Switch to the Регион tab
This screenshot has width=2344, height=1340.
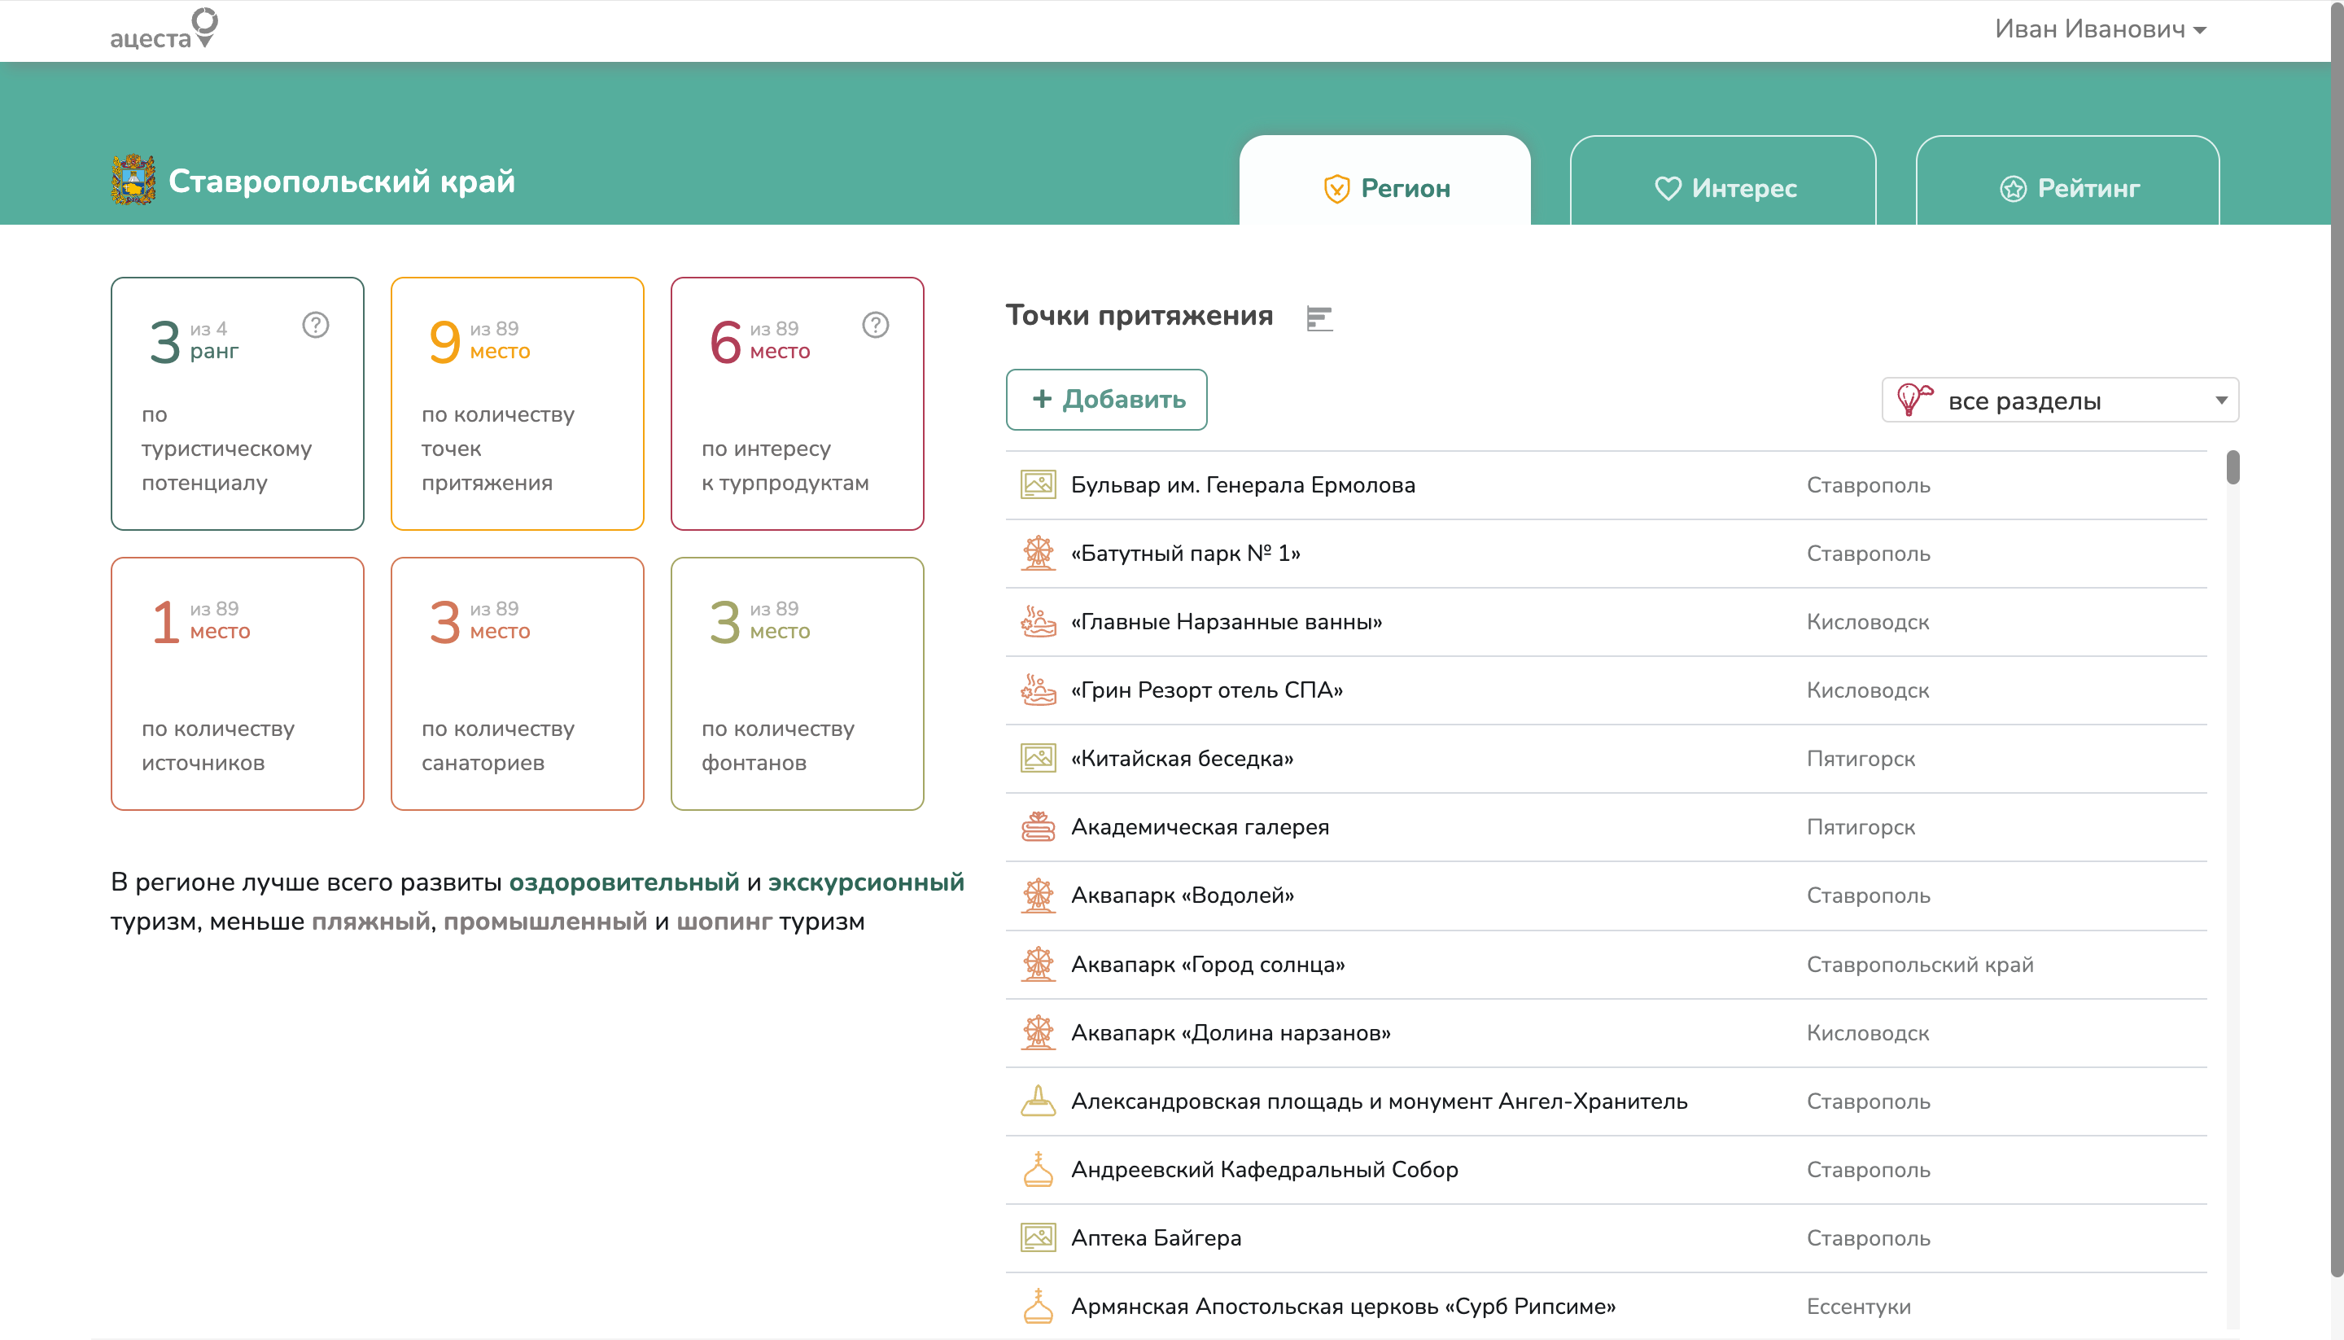point(1384,182)
